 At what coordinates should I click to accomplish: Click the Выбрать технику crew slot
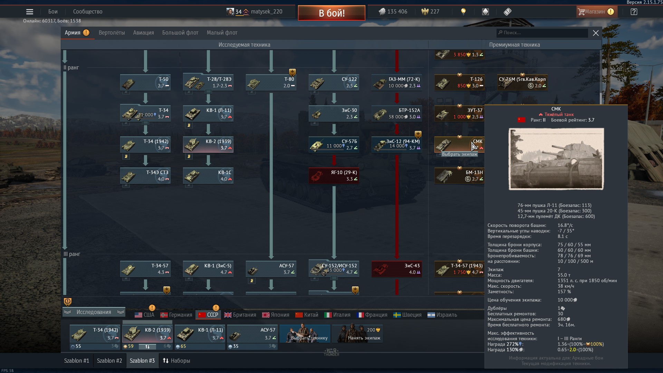coord(305,334)
